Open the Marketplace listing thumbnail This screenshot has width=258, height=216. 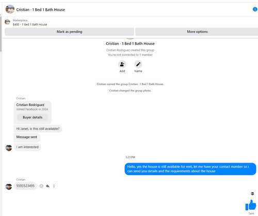pyautogui.click(x=7, y=22)
